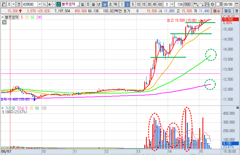Click the red 5 moving average label
This screenshot has height=155, width=240.
click(22, 17)
